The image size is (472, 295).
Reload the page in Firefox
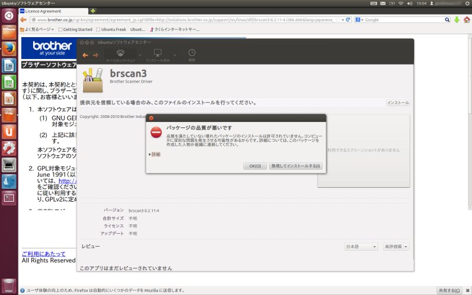pyautogui.click(x=348, y=20)
